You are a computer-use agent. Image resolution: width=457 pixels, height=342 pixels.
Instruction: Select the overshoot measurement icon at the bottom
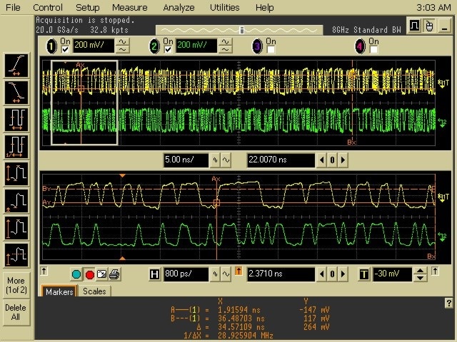point(16,255)
